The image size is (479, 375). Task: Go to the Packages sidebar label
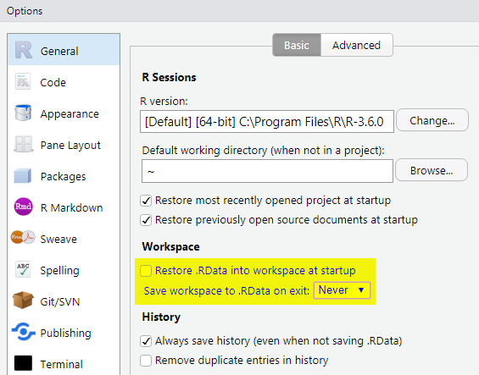pyautogui.click(x=64, y=177)
